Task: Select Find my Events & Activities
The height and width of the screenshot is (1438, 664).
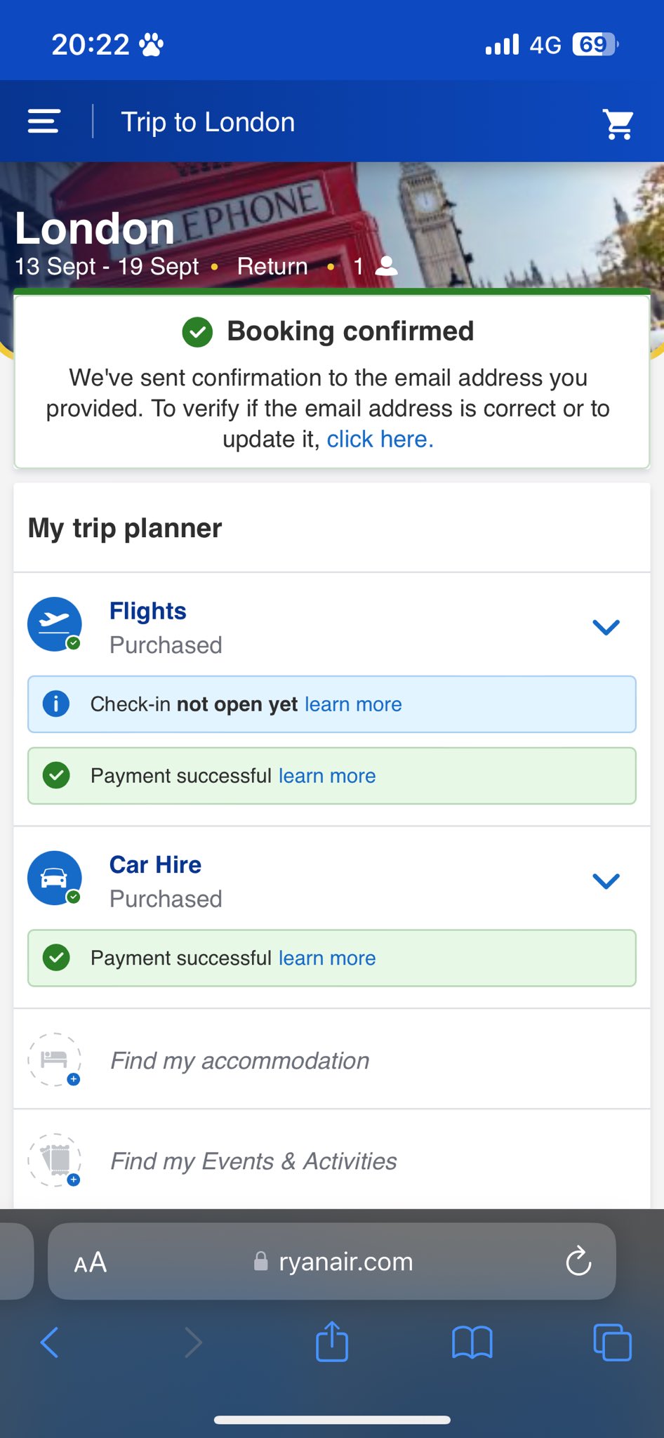Action: [253, 1161]
